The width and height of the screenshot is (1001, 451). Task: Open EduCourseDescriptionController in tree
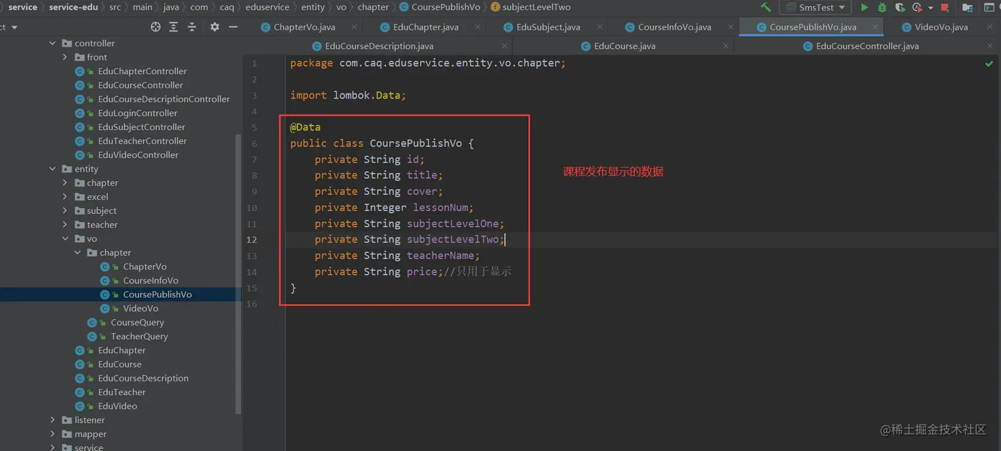pos(164,99)
